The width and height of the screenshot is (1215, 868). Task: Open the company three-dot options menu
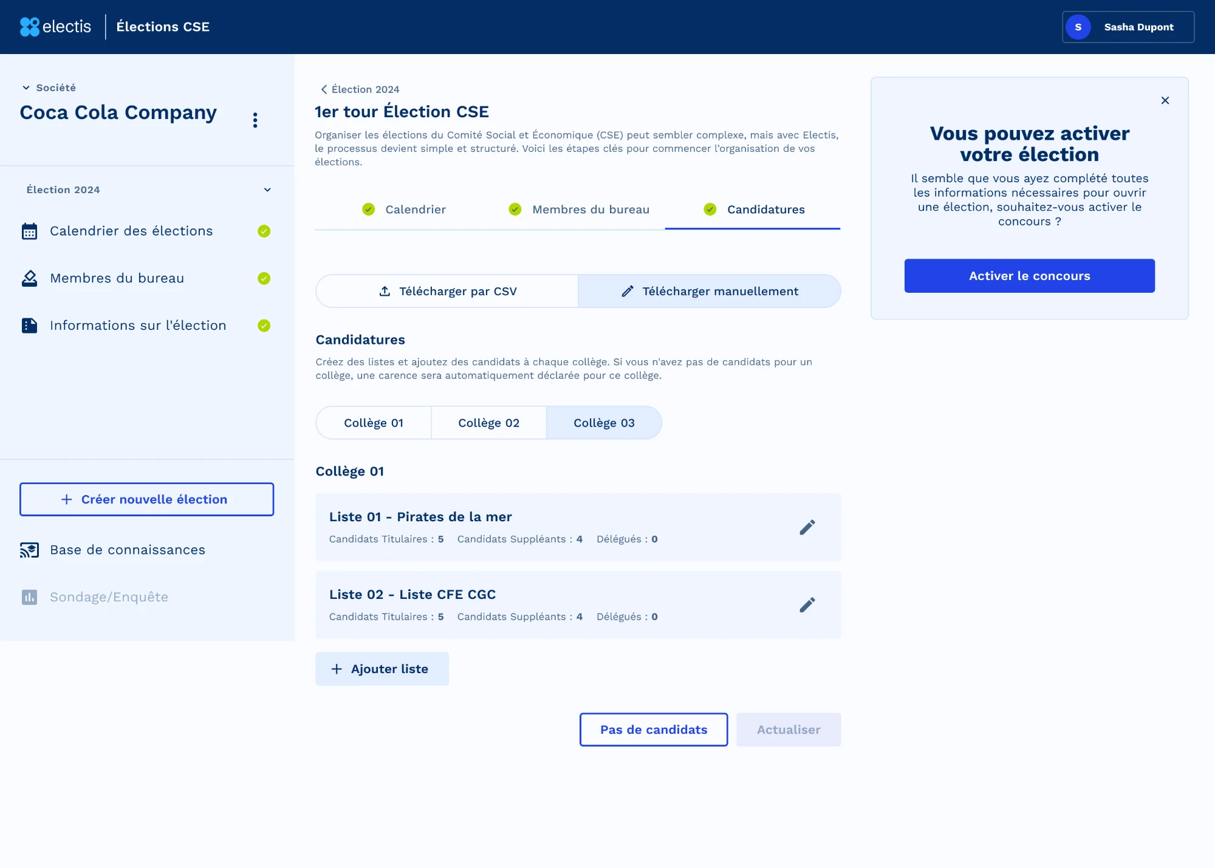[255, 120]
